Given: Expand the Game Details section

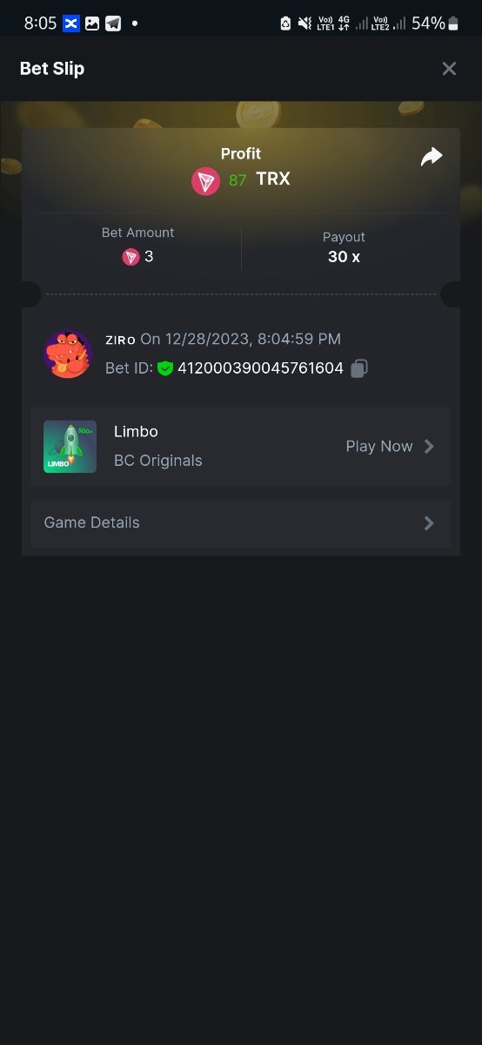Looking at the screenshot, I should [241, 523].
